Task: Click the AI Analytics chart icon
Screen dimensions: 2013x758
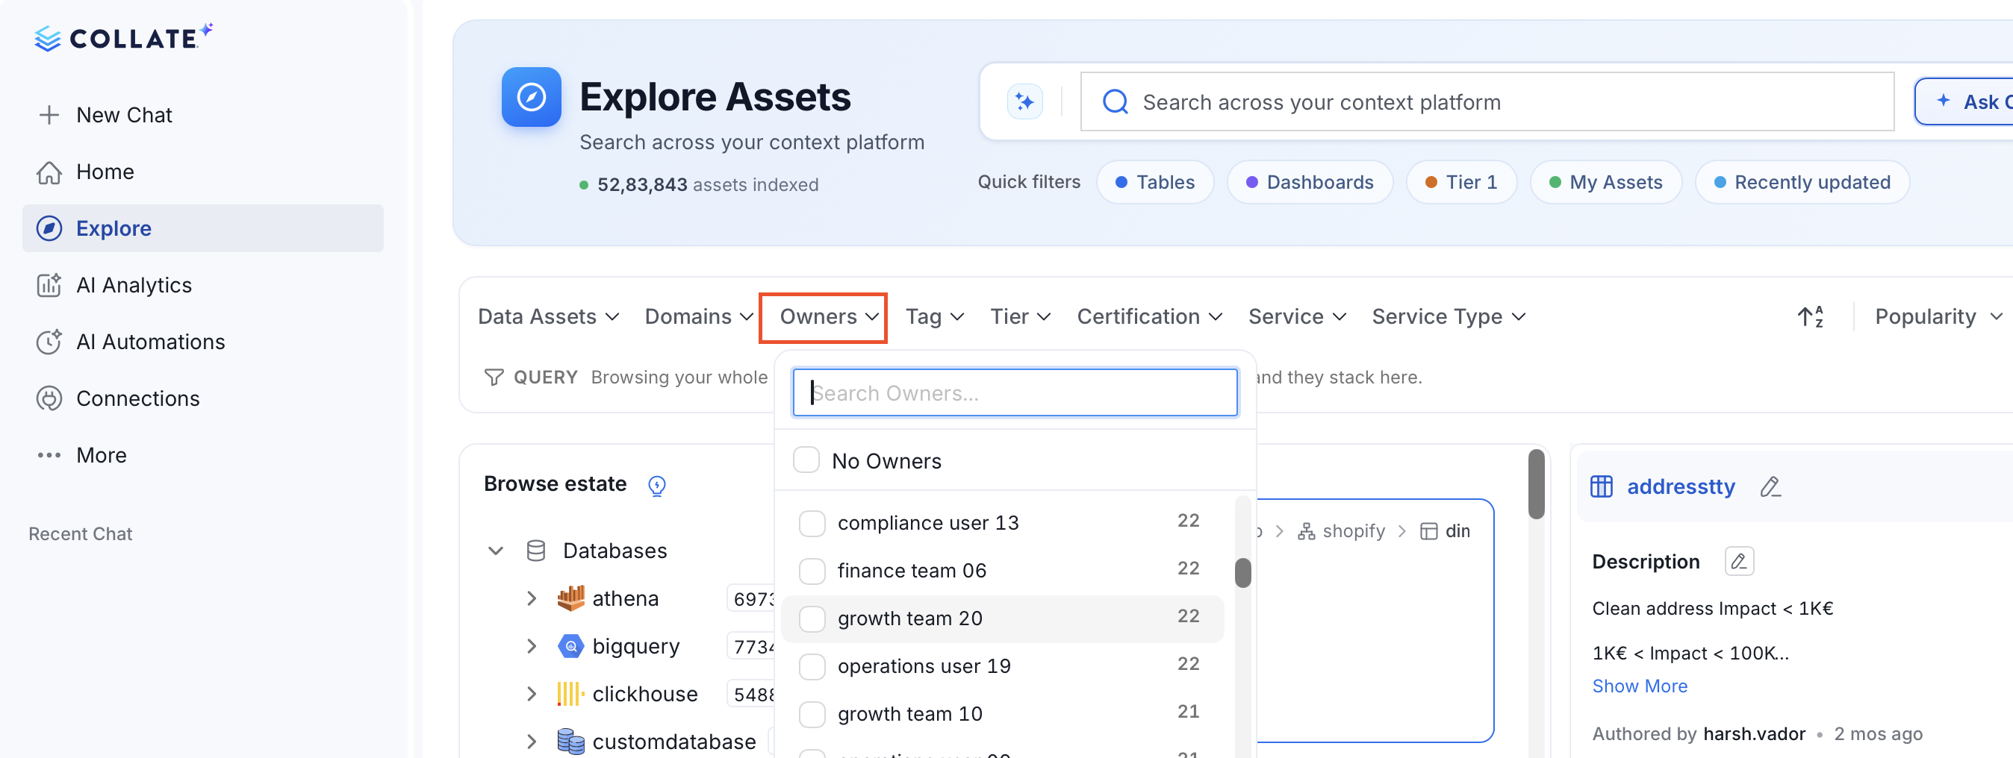Action: coord(49,285)
